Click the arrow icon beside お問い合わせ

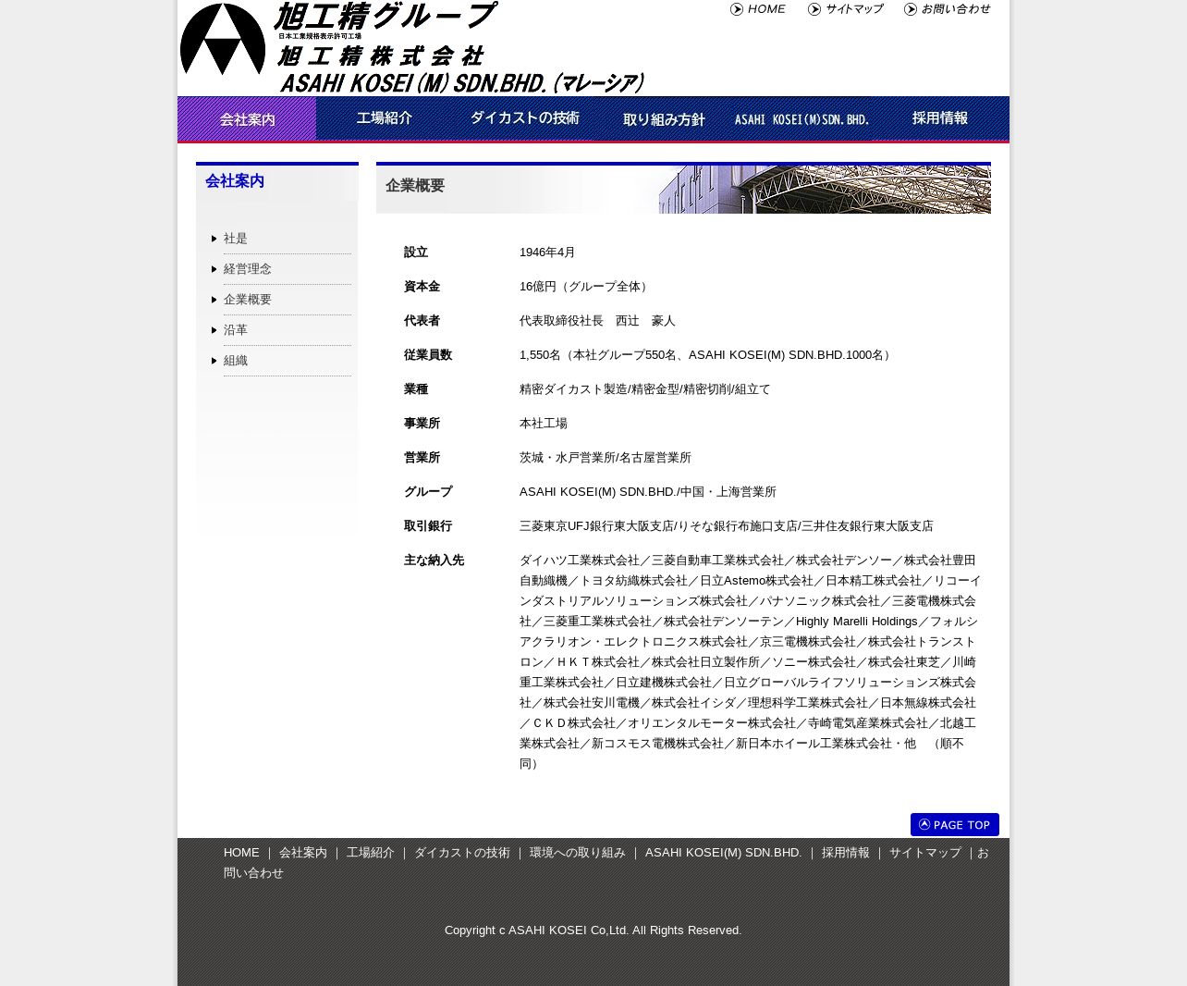[x=911, y=9]
